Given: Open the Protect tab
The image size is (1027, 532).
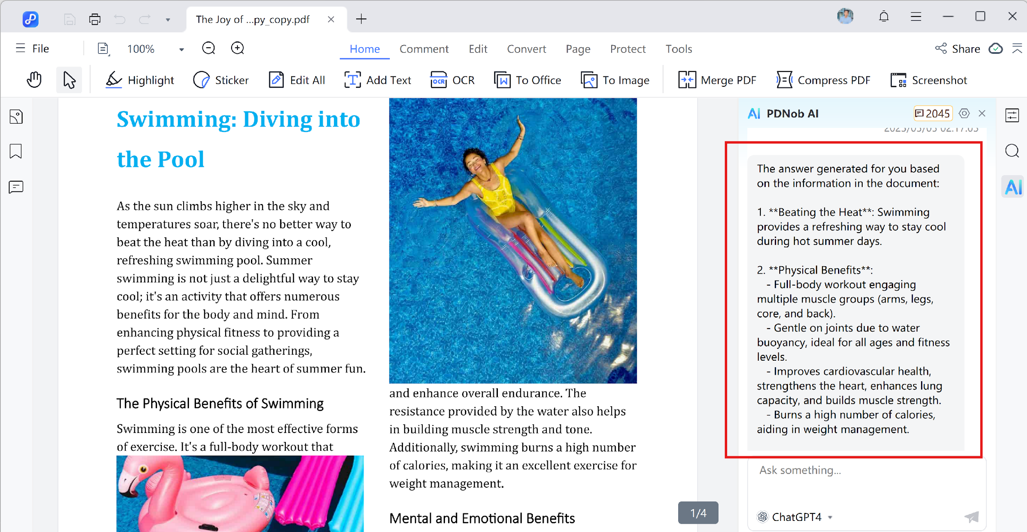Looking at the screenshot, I should [x=628, y=49].
